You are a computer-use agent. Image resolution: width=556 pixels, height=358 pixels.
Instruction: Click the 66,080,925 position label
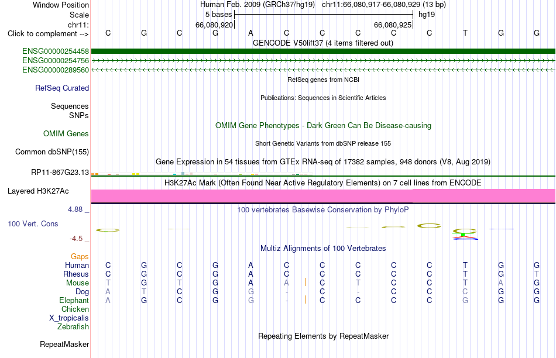coord(393,25)
